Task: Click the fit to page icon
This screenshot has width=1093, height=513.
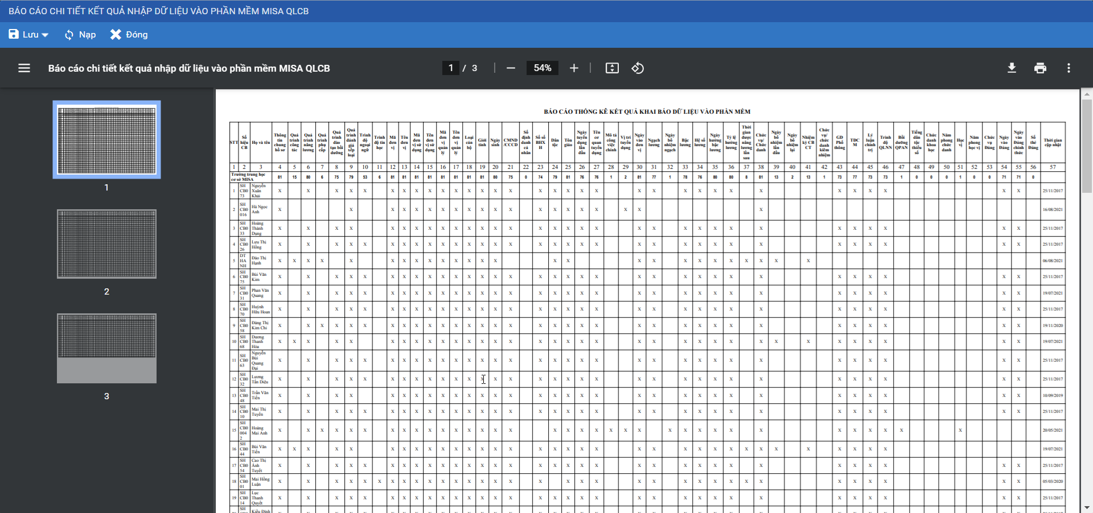Action: [612, 68]
